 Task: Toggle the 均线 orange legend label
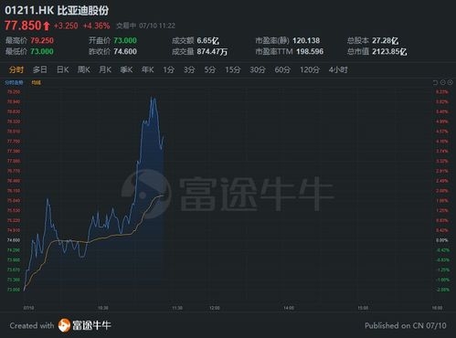click(x=37, y=82)
